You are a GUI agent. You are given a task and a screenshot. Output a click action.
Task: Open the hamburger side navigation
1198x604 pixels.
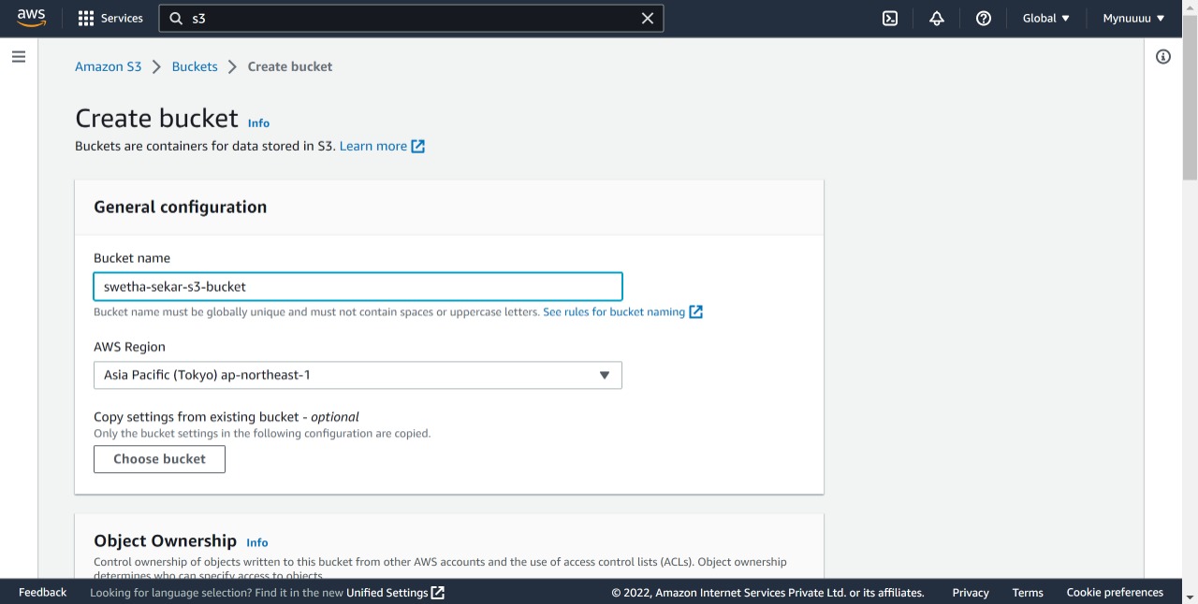19,57
